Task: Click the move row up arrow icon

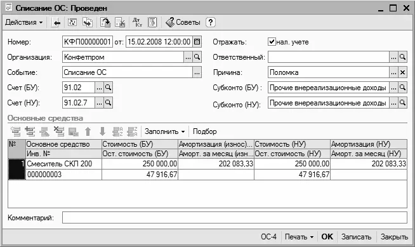Action: pyautogui.click(x=88, y=131)
